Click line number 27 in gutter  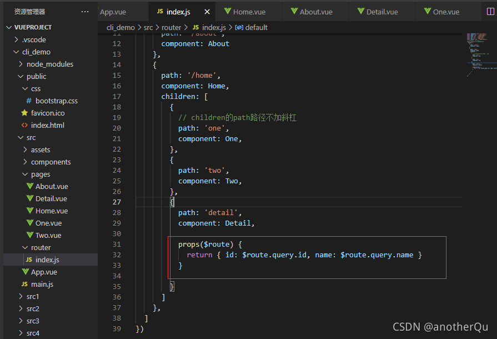[x=117, y=202]
